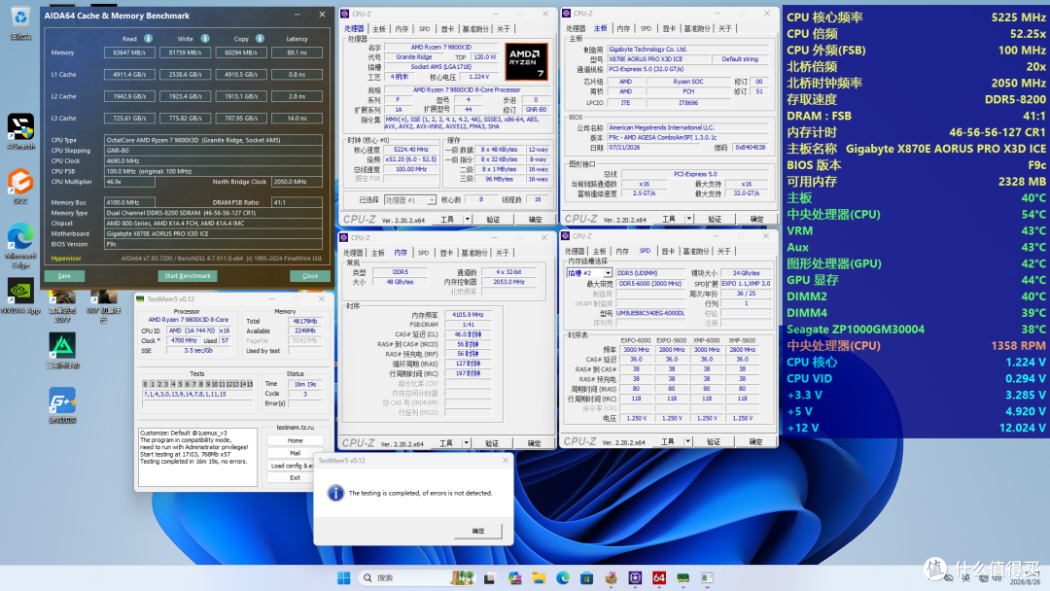1050x591 pixels.
Task: Select the G+ desktop shortcut
Action: coord(62,404)
